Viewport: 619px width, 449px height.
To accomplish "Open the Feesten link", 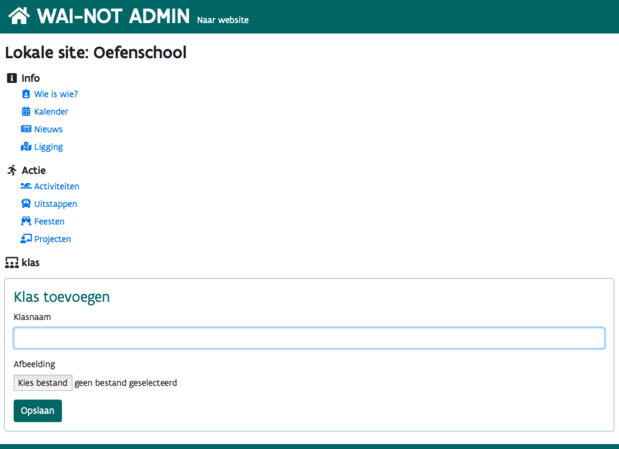I will tap(50, 221).
